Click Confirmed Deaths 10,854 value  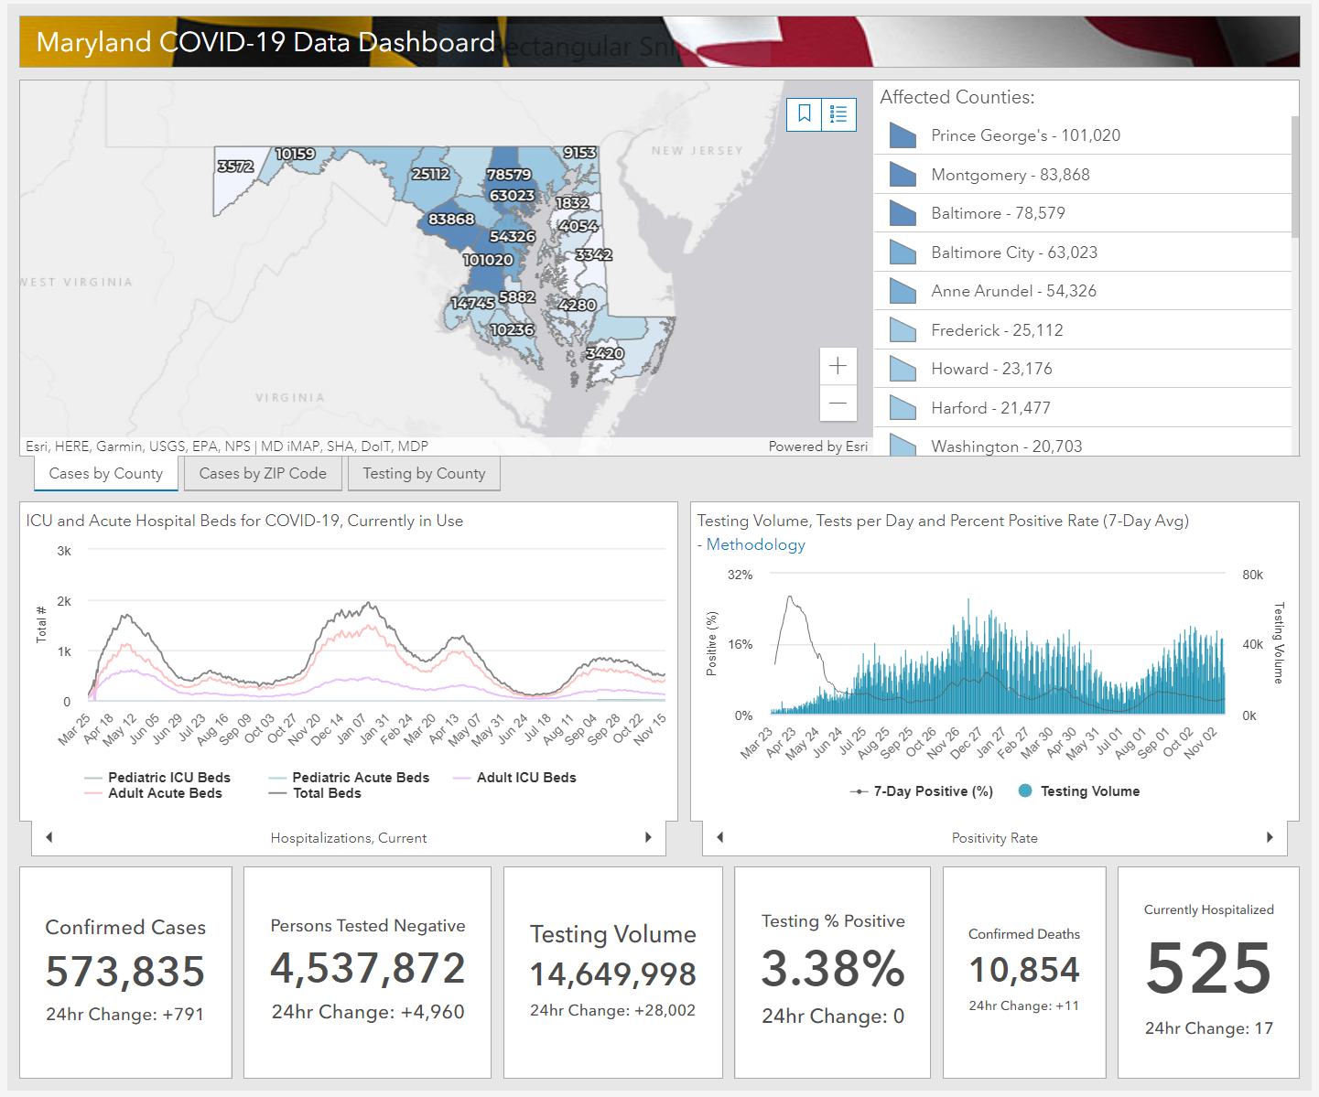pos(1024,970)
